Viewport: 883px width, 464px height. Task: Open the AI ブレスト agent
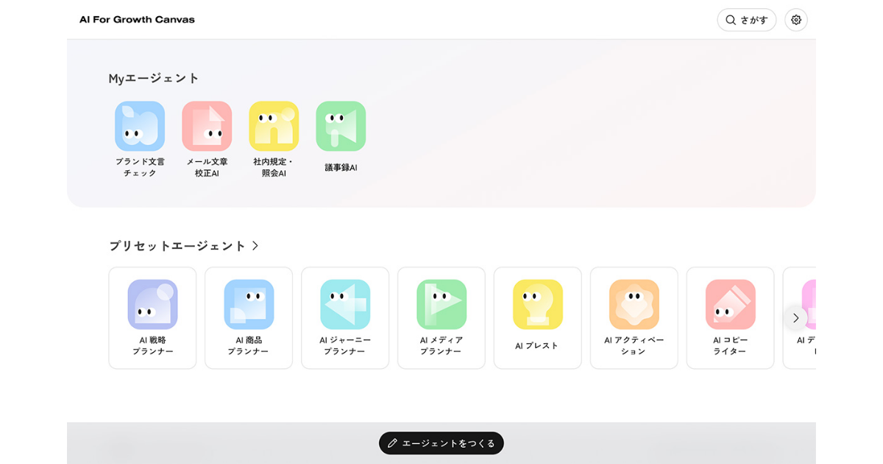537,317
